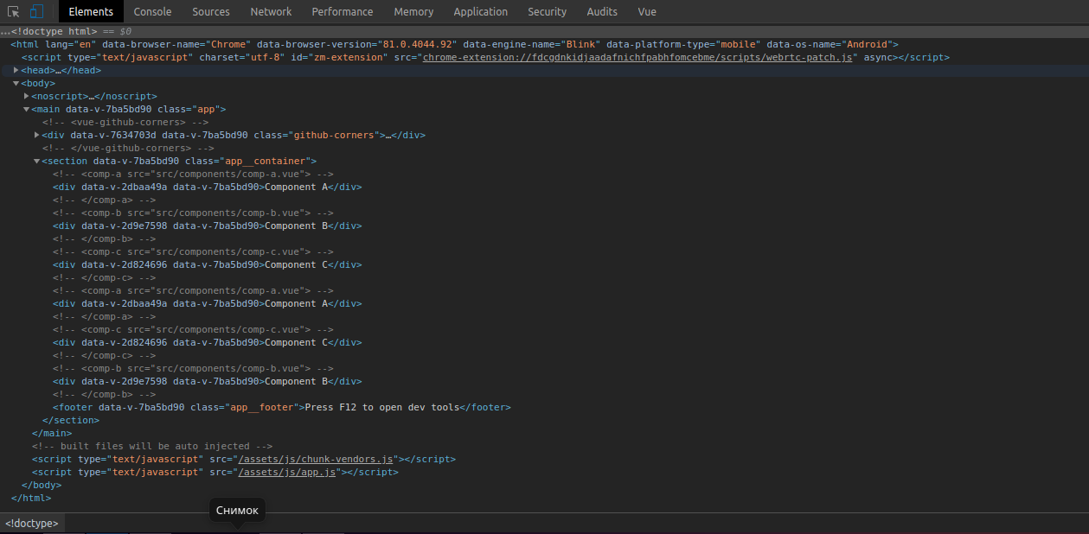The image size is (1089, 534).
Task: Select the <!doctype> breadcrumb item
Action: pos(32,523)
